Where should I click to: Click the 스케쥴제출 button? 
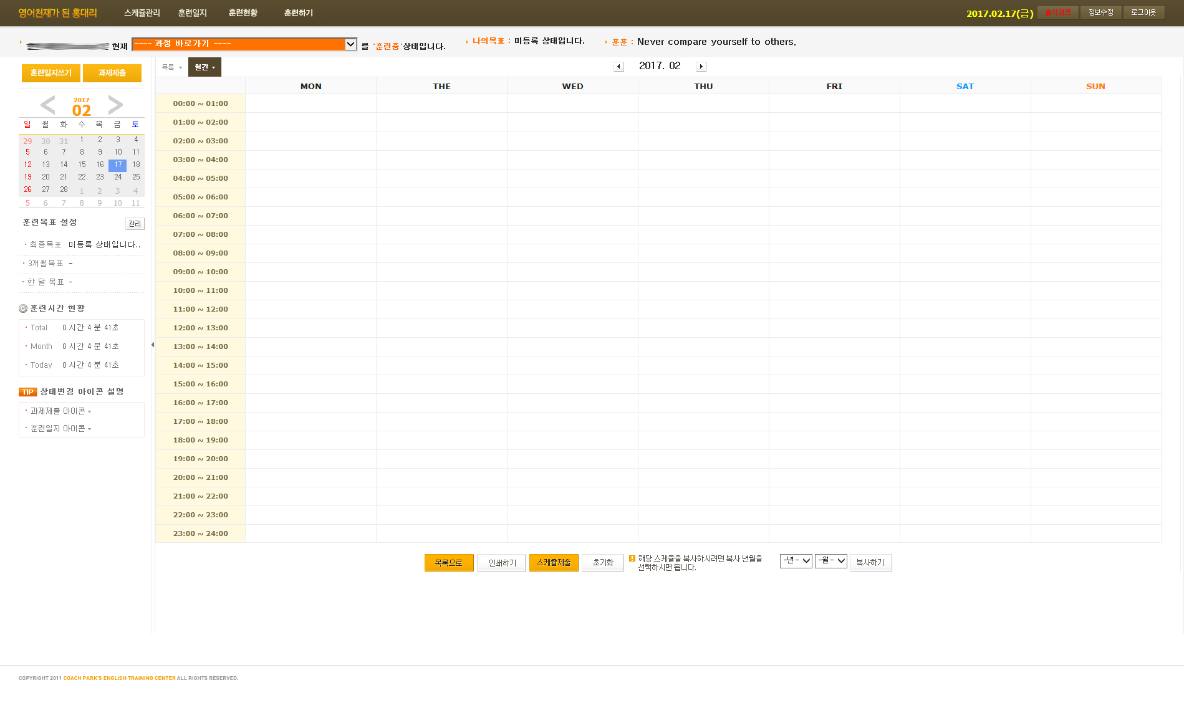(x=554, y=563)
